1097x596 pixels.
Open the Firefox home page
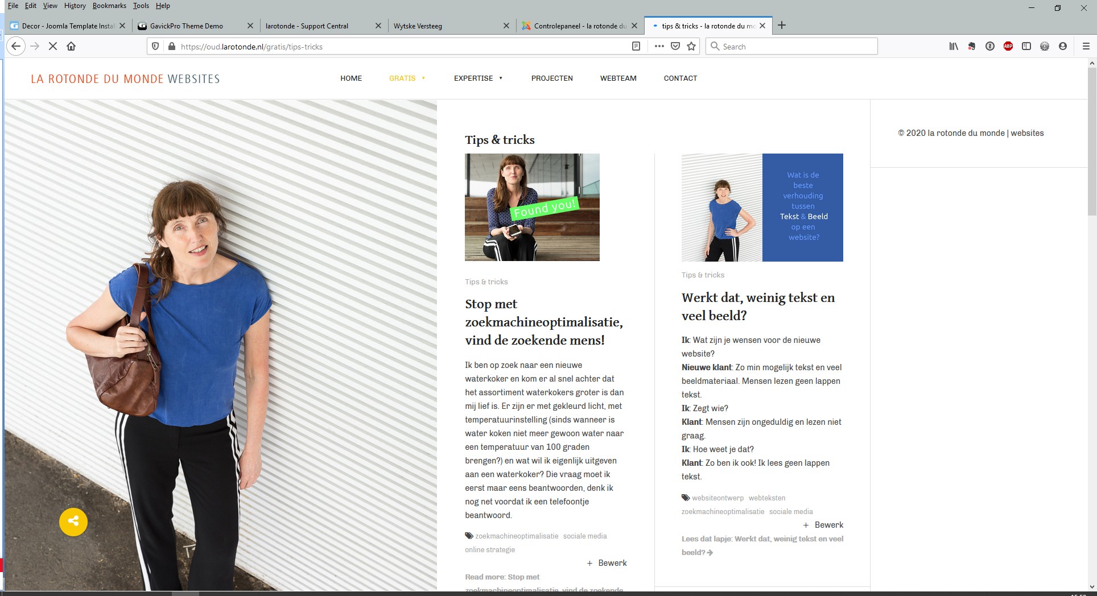click(x=71, y=47)
